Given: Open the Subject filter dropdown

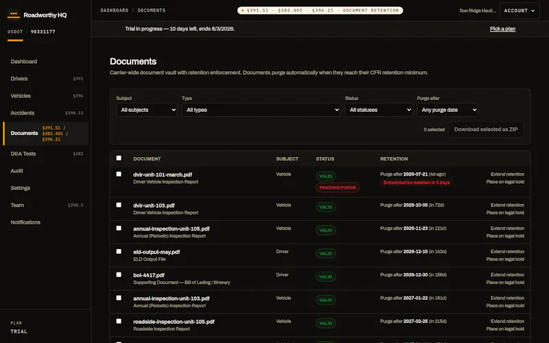Looking at the screenshot, I should point(146,110).
